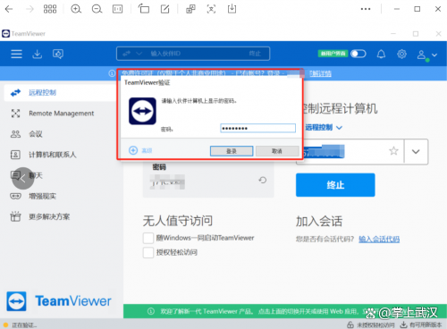
Task: Enable start TeamViewer with Windows checkbox
Action: 148,238
